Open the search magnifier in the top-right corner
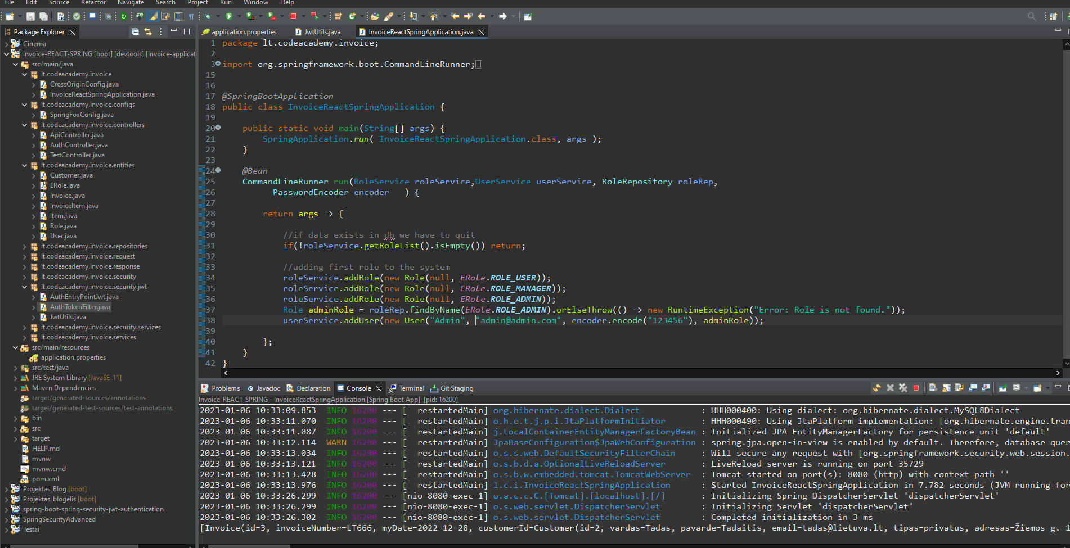The width and height of the screenshot is (1070, 548). [x=1032, y=16]
